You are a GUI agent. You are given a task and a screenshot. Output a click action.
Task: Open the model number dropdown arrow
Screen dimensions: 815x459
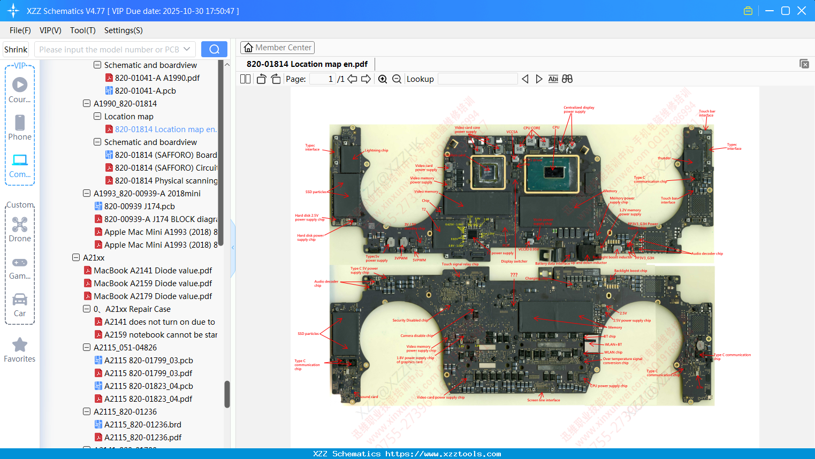[187, 49]
